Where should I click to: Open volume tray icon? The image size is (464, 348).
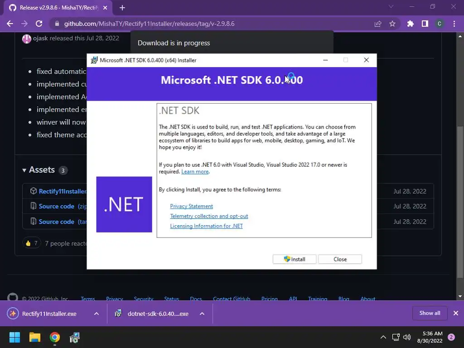(x=407, y=337)
